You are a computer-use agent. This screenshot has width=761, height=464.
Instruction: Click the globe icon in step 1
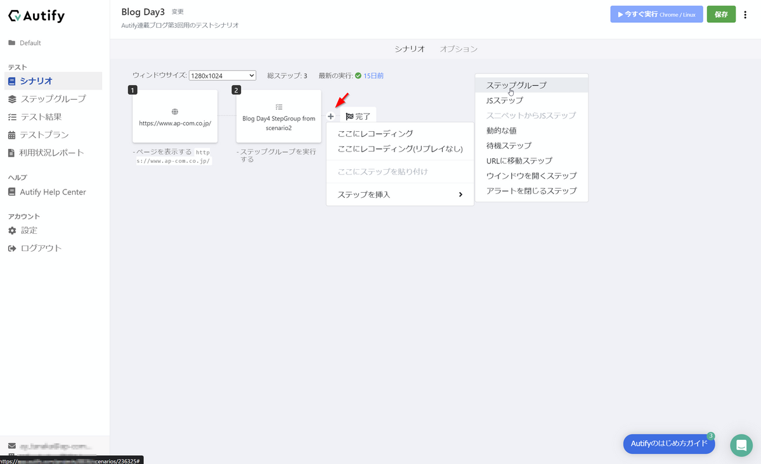pyautogui.click(x=175, y=112)
